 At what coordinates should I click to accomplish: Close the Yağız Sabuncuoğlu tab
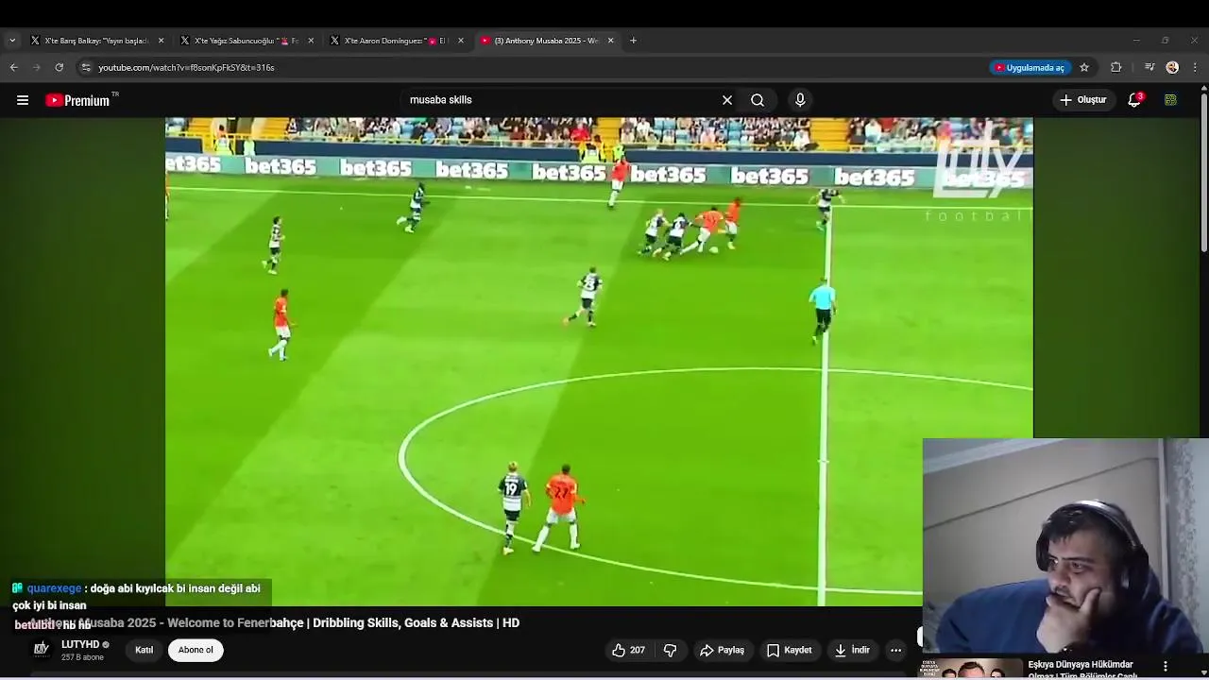311,41
